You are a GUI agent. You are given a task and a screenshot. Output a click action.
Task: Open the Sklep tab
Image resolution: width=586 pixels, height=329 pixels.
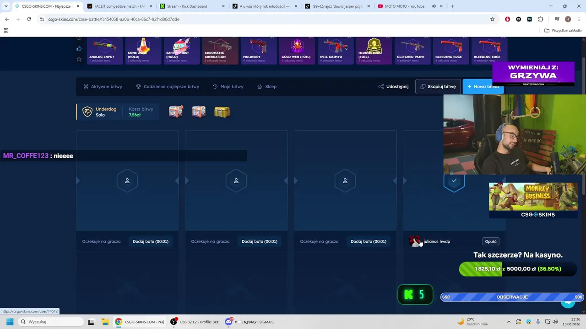pyautogui.click(x=267, y=86)
